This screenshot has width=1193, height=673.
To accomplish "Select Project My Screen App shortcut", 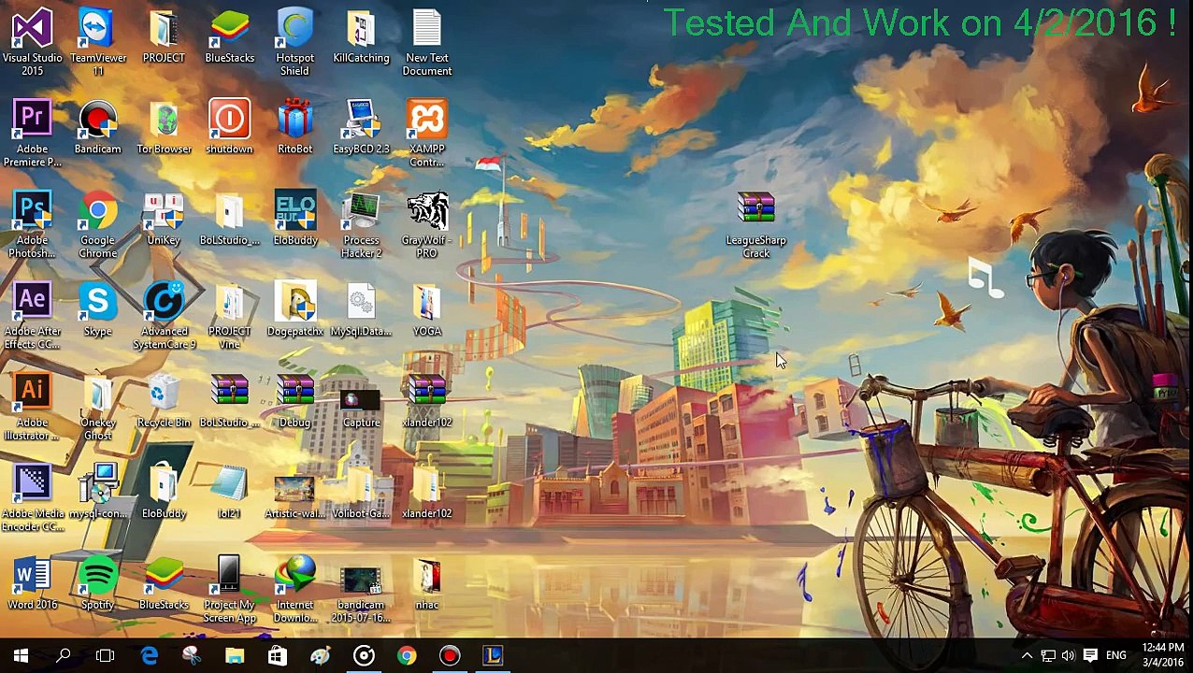I will tap(229, 589).
